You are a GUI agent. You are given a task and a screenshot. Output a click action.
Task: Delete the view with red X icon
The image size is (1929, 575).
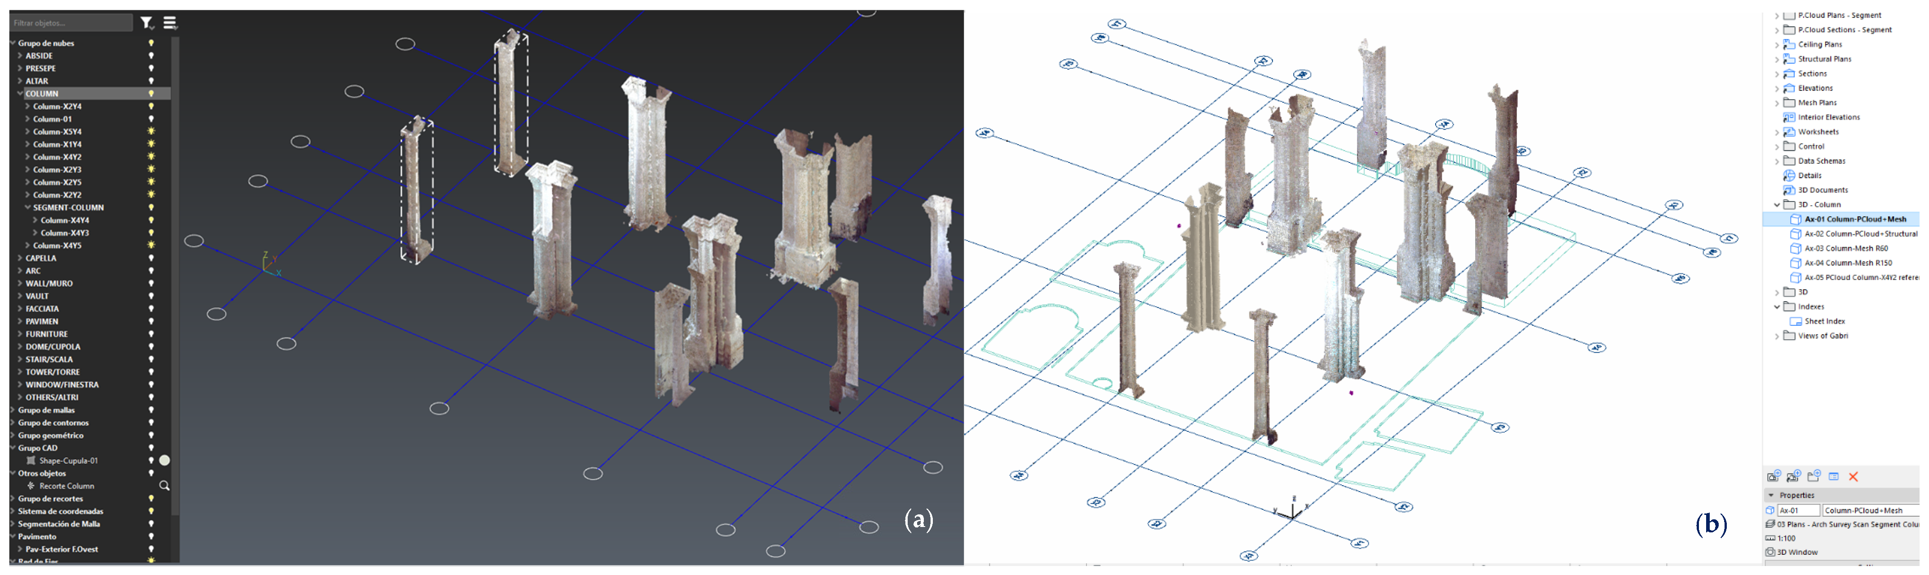(x=1854, y=477)
